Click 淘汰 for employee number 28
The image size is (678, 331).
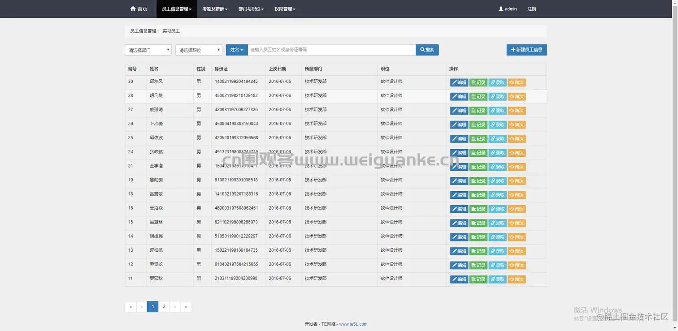pyautogui.click(x=517, y=96)
